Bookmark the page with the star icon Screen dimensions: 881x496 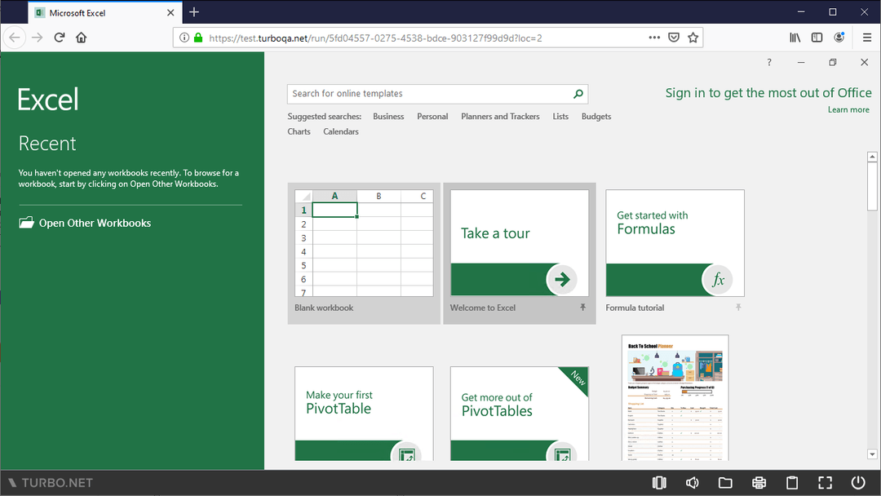693,37
